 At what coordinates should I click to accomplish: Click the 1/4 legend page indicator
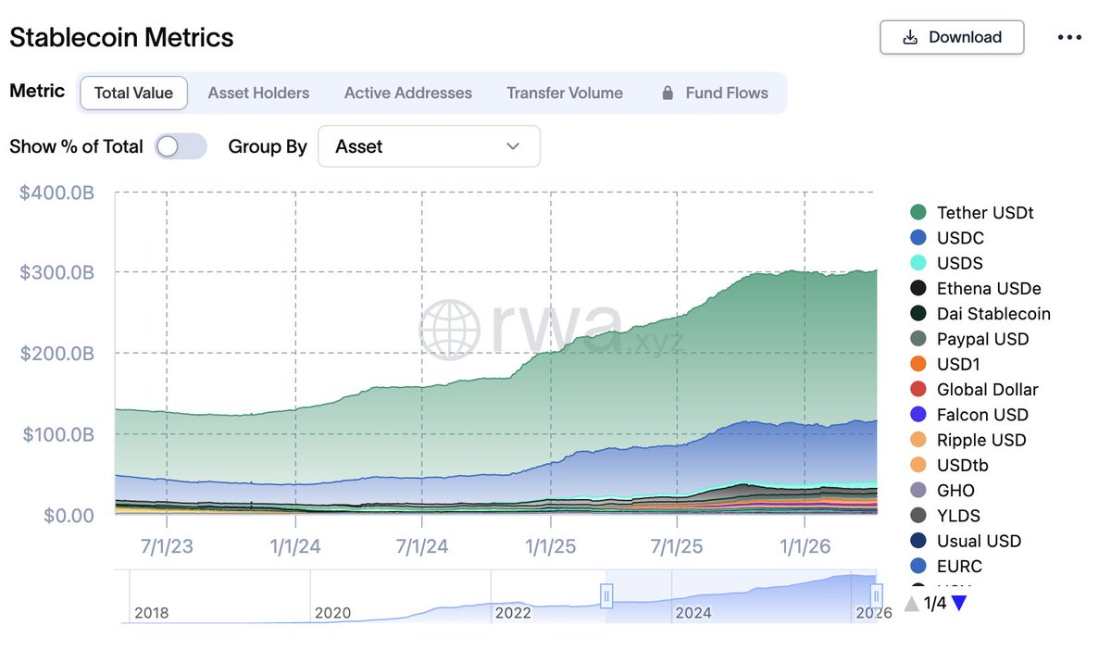935,604
